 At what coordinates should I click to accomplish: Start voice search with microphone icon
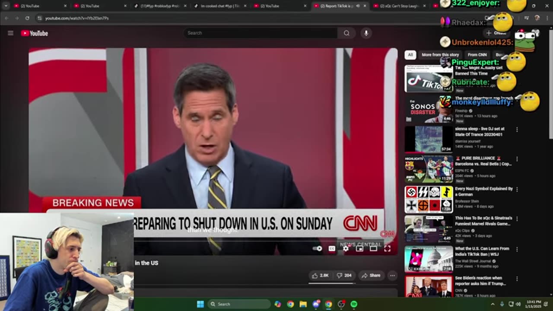click(x=366, y=33)
